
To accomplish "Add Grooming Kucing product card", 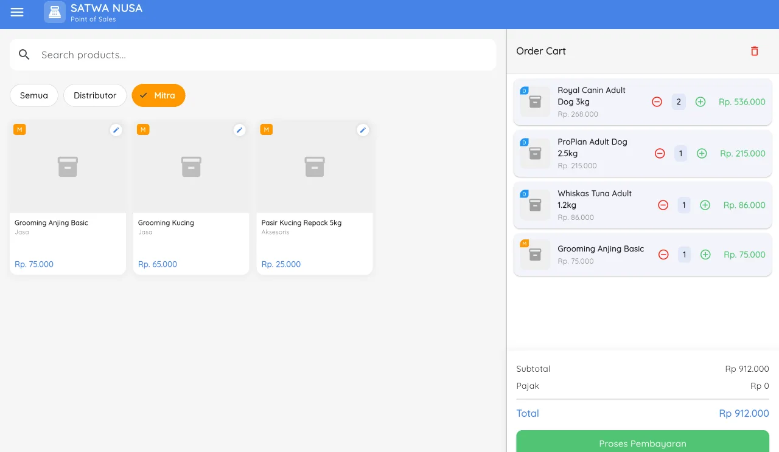I will 191,197.
